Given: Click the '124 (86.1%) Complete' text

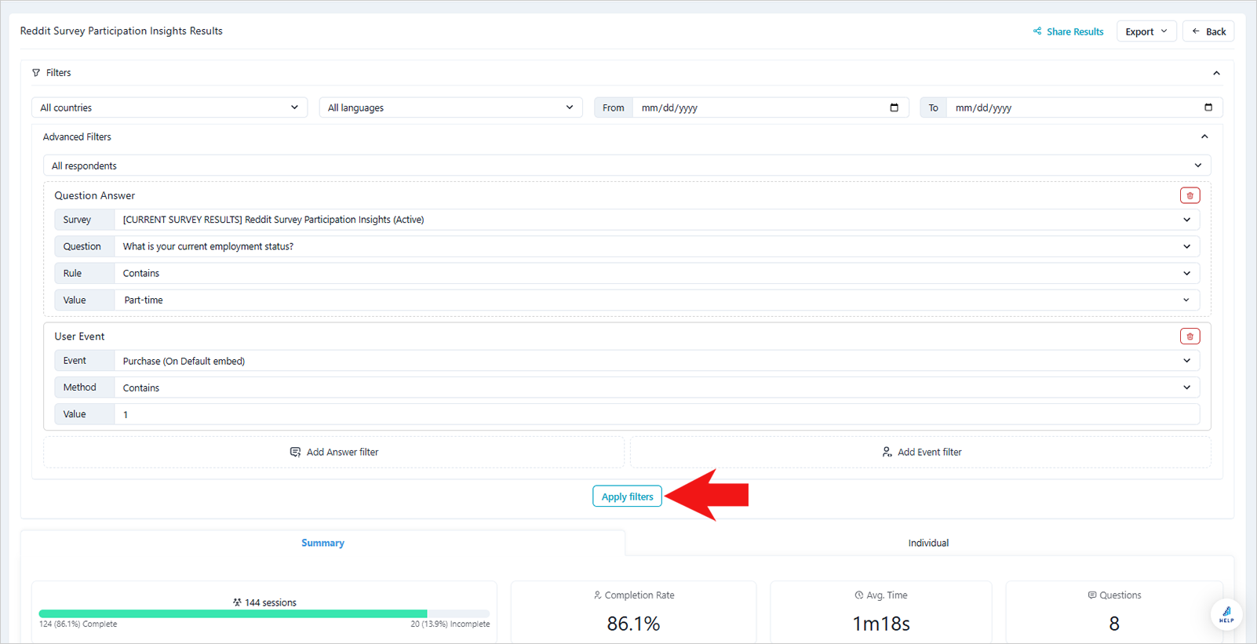Looking at the screenshot, I should [x=78, y=624].
